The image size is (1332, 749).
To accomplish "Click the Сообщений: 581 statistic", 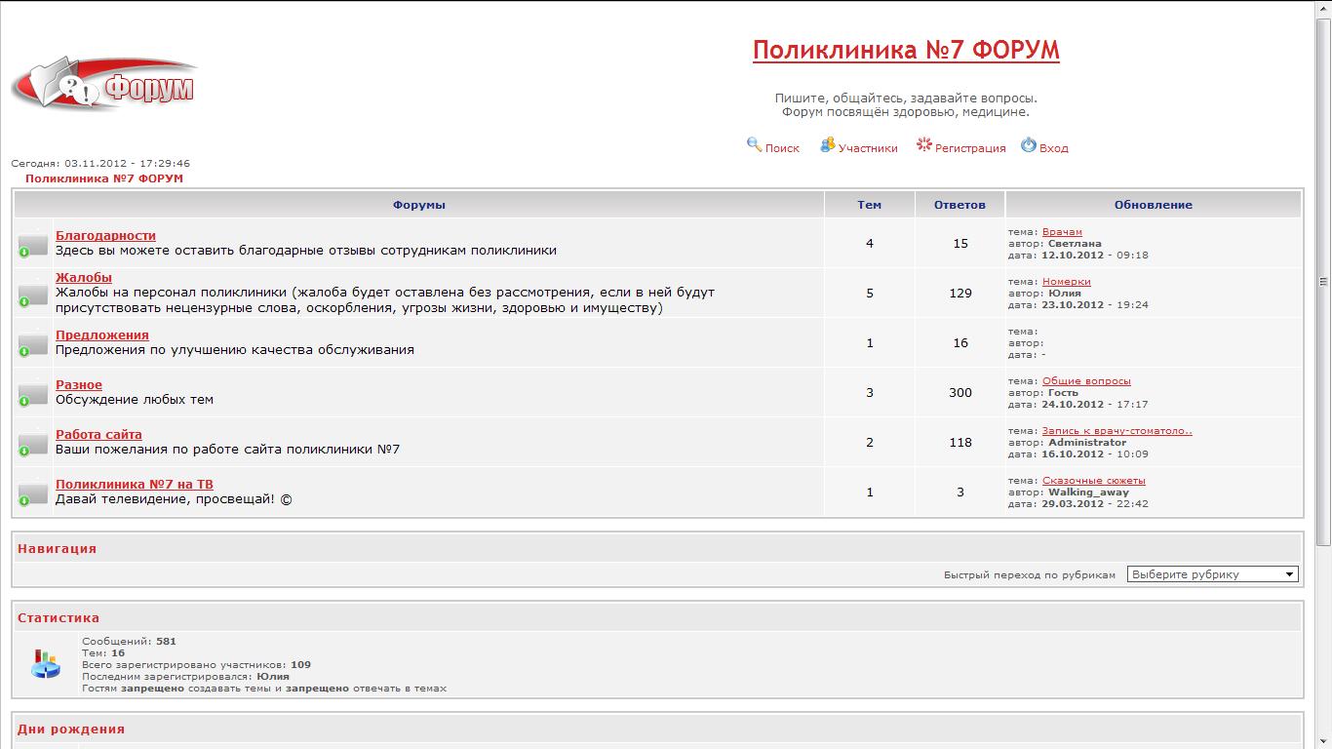I will click(x=129, y=642).
